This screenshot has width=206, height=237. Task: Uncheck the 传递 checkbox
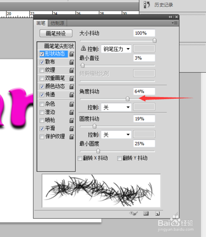pyautogui.click(x=42, y=95)
